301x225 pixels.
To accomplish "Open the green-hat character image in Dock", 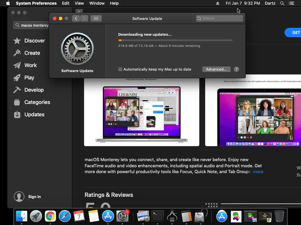I will (236, 217).
